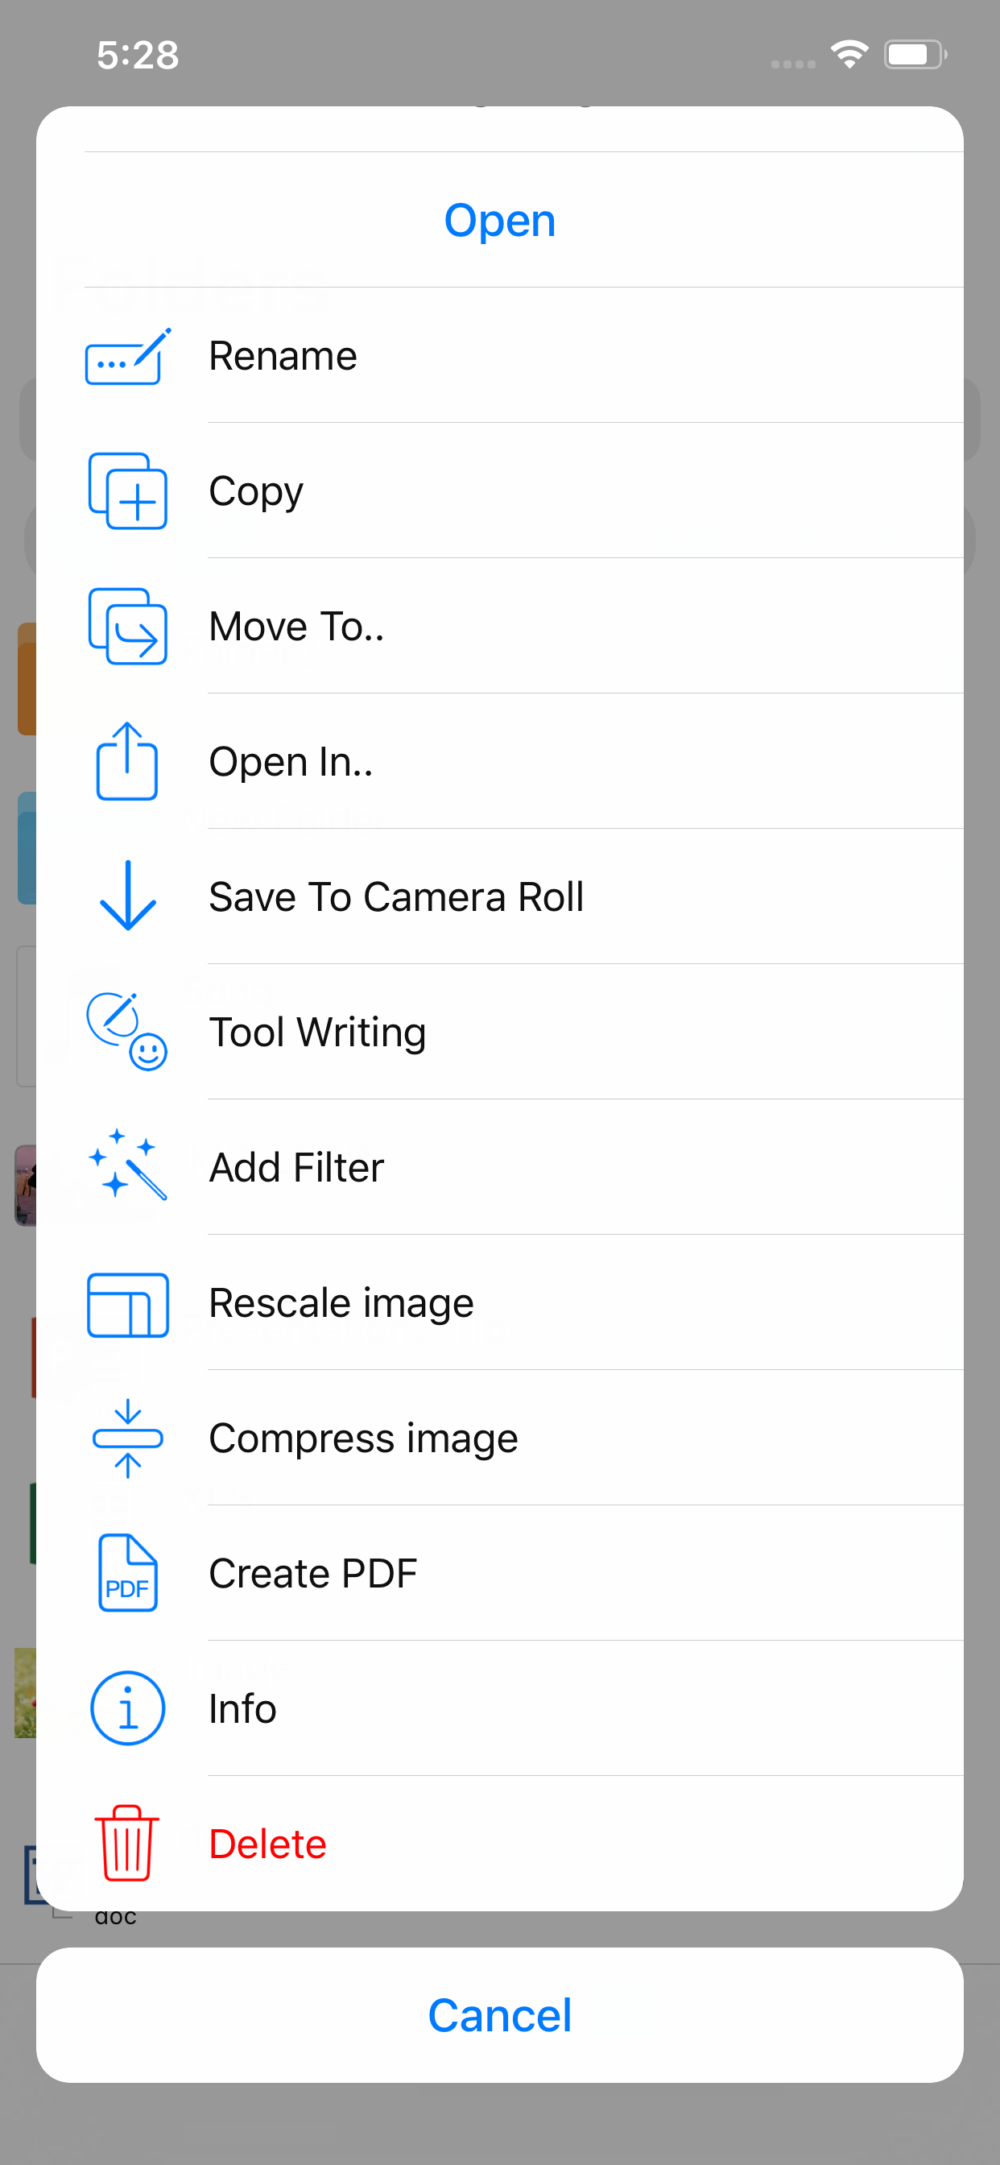Choose the Rename menu entry text
Viewport: 1000px width, 2165px height.
pyautogui.click(x=283, y=356)
